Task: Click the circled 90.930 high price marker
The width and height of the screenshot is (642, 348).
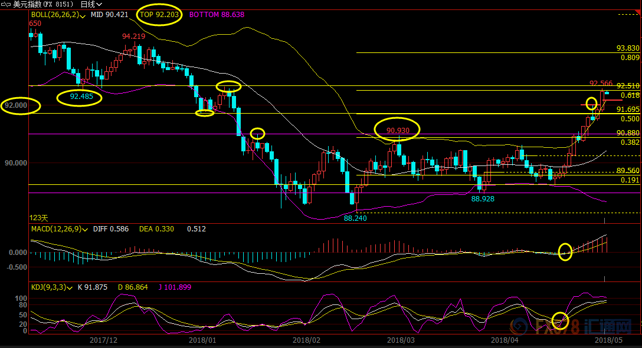Action: (x=398, y=129)
